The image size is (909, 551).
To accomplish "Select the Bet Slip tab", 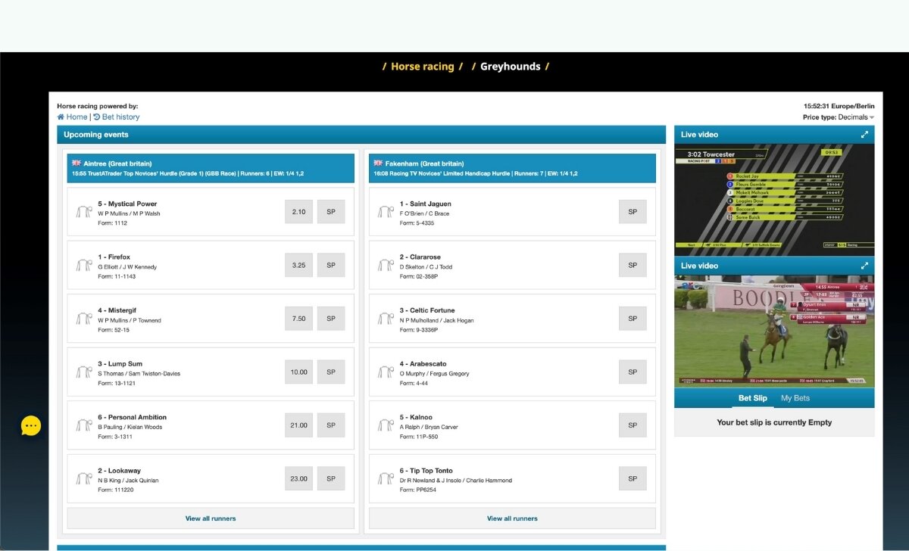I will 753,398.
